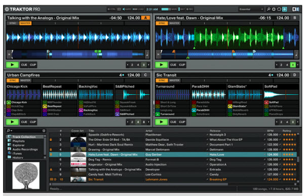Click the CTRL indicator in the header

pos(111,9)
